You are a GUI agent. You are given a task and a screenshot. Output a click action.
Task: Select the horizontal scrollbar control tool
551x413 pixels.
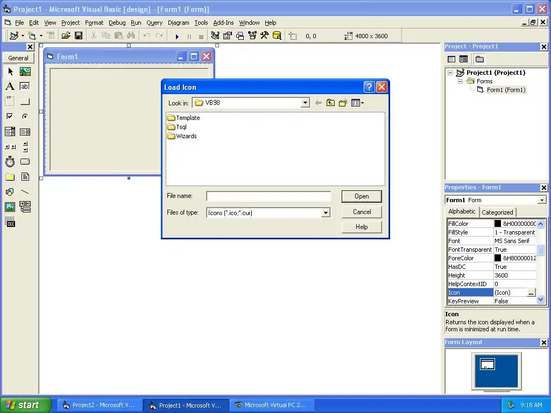(x=10, y=147)
